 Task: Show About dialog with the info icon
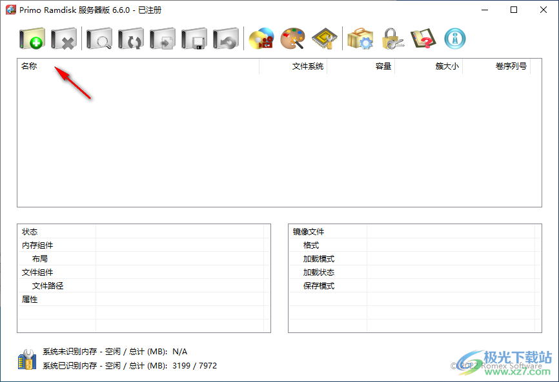tap(454, 39)
